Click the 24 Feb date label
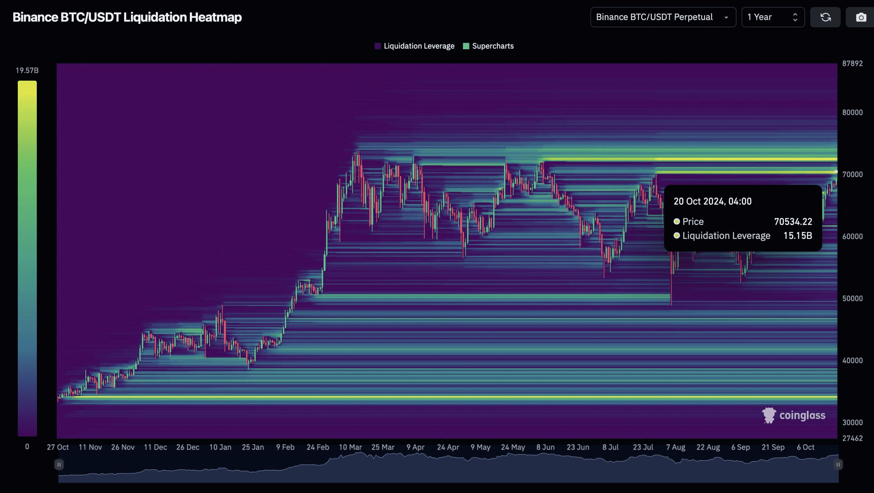 (318, 447)
